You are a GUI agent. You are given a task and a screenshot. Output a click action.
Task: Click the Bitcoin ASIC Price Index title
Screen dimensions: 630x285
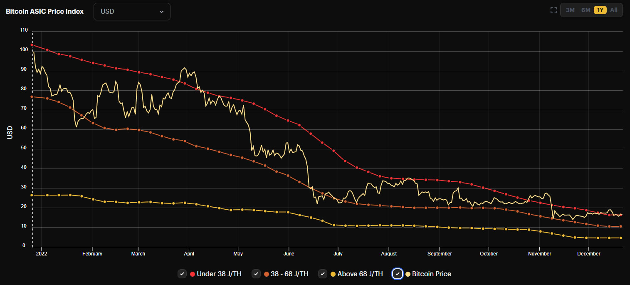(44, 12)
